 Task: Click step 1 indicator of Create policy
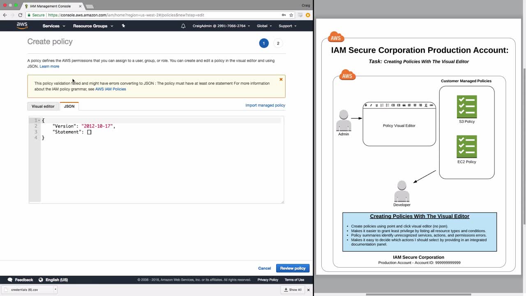[x=264, y=43]
